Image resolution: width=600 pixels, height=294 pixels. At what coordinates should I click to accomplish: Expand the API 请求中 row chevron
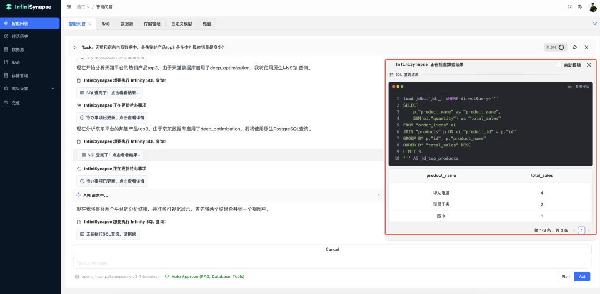(x=378, y=195)
